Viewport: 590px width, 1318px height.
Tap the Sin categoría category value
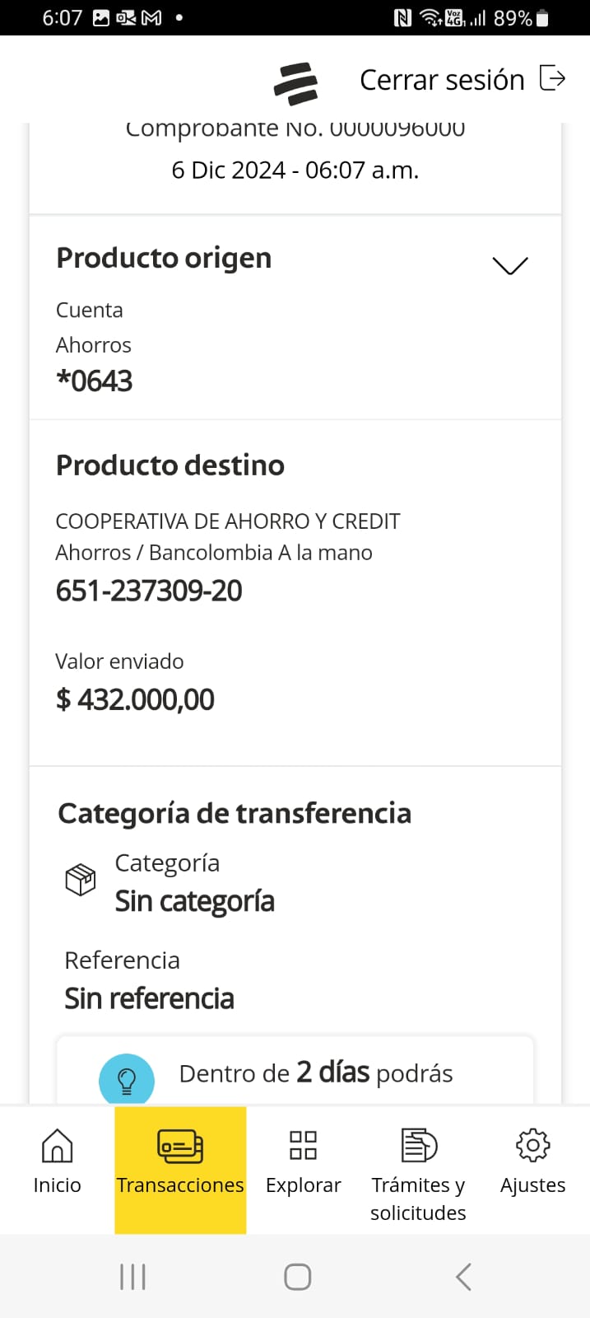(195, 901)
